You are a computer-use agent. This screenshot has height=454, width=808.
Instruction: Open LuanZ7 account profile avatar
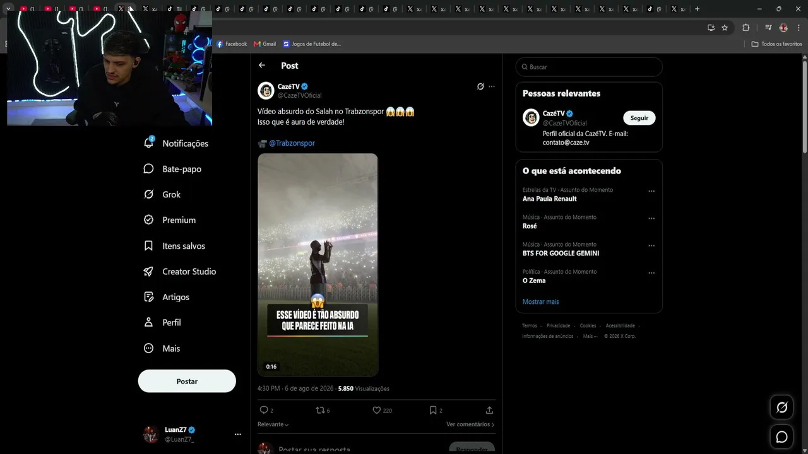pyautogui.click(x=151, y=434)
